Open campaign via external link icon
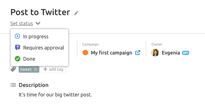 138,53
